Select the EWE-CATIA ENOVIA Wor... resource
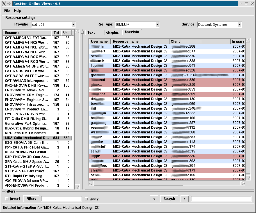Viewport: 256px width, 213px height. tap(37, 114)
